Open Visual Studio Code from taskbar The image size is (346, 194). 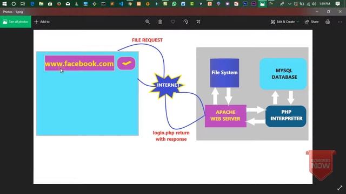(x=121, y=4)
